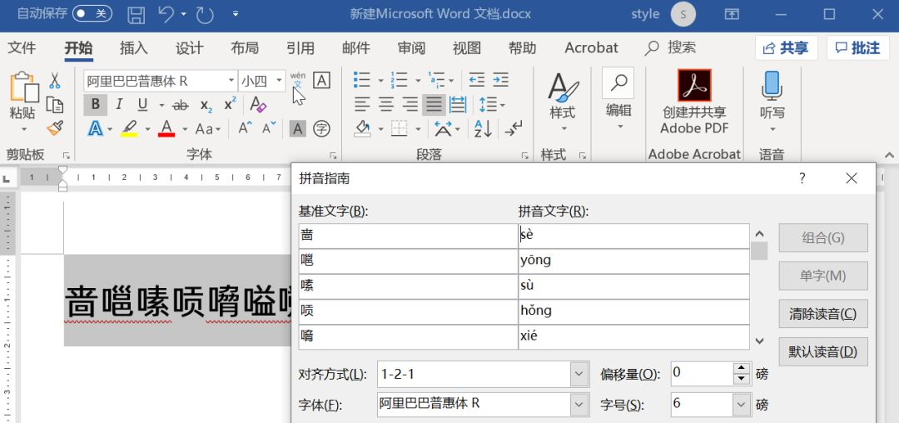
Task: Click the Sort A-Z icon
Action: click(483, 128)
